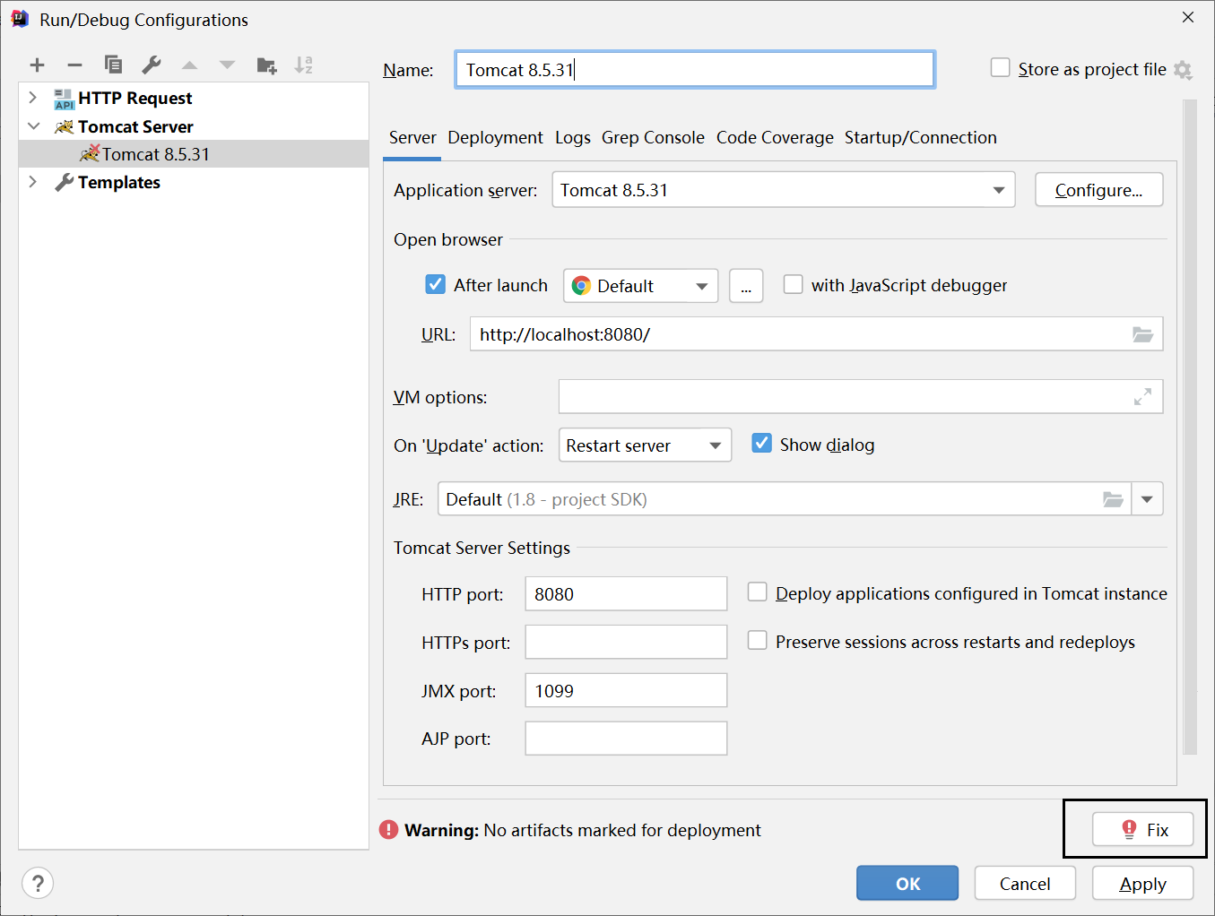This screenshot has width=1215, height=916.
Task: Uncheck the Show dialog checkbox
Action: (x=761, y=444)
